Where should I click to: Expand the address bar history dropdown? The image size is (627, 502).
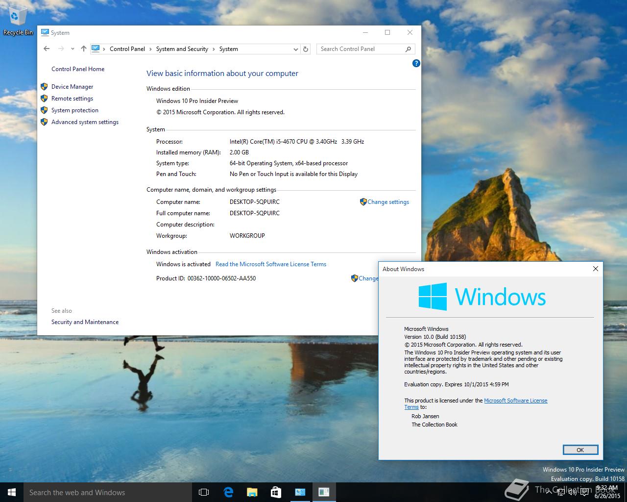coord(295,49)
